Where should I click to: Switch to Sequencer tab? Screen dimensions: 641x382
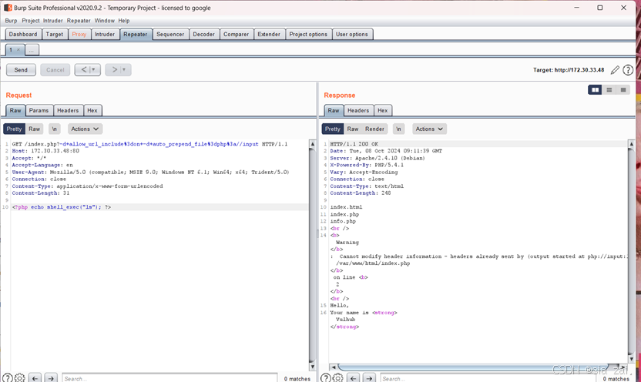tap(170, 35)
